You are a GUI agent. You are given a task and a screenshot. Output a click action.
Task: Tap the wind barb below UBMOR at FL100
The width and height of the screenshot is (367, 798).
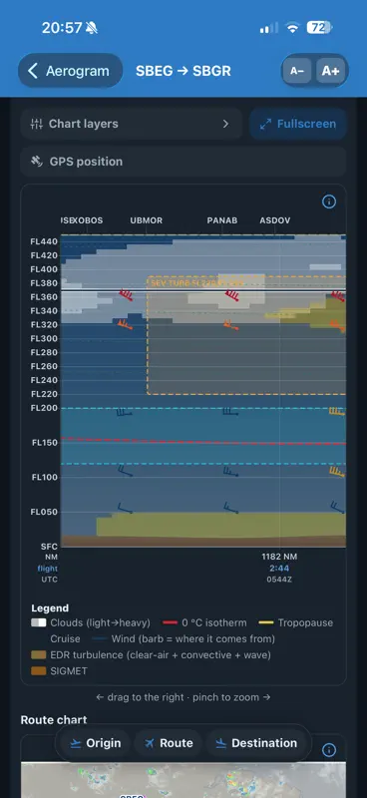[x=126, y=471]
